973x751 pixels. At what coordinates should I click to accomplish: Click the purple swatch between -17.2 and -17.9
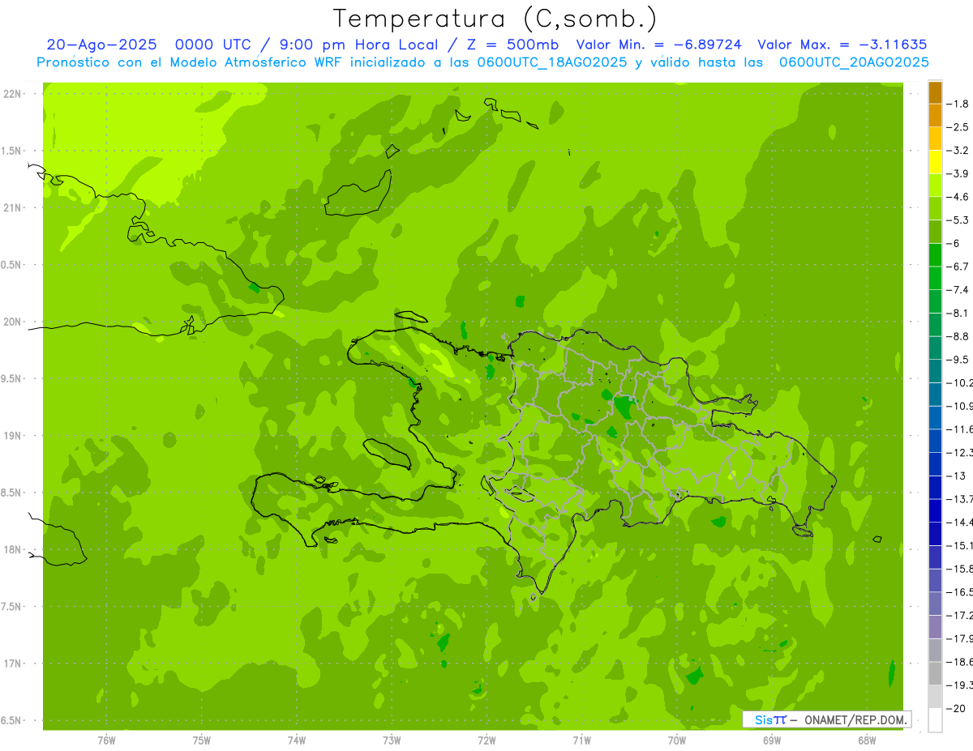click(935, 627)
